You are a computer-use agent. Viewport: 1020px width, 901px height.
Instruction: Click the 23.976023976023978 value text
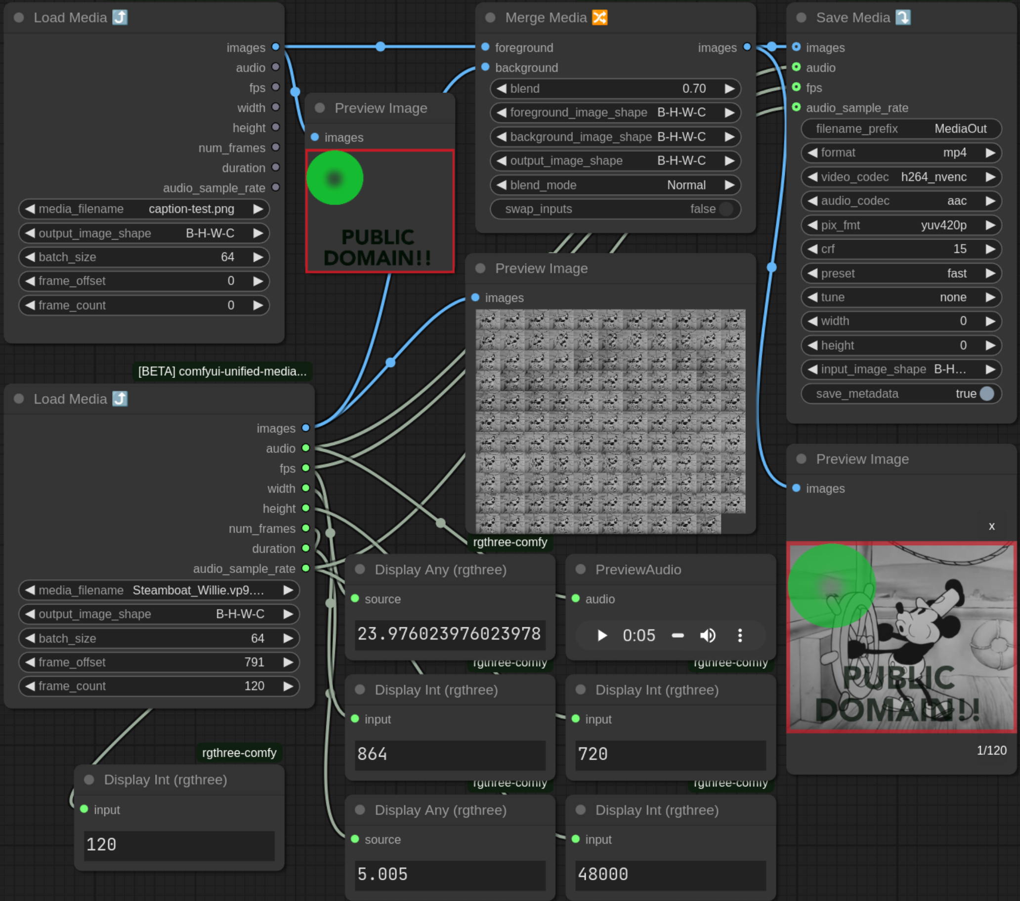tap(449, 634)
